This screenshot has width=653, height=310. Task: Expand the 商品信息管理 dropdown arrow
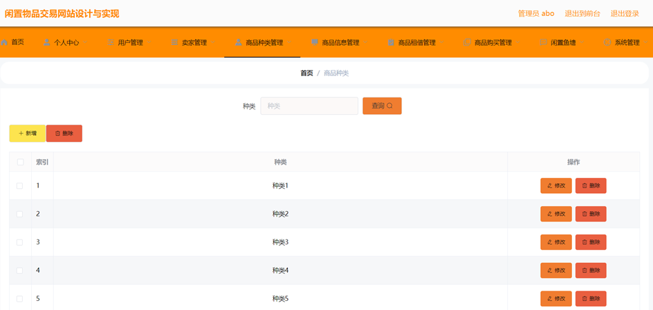365,42
